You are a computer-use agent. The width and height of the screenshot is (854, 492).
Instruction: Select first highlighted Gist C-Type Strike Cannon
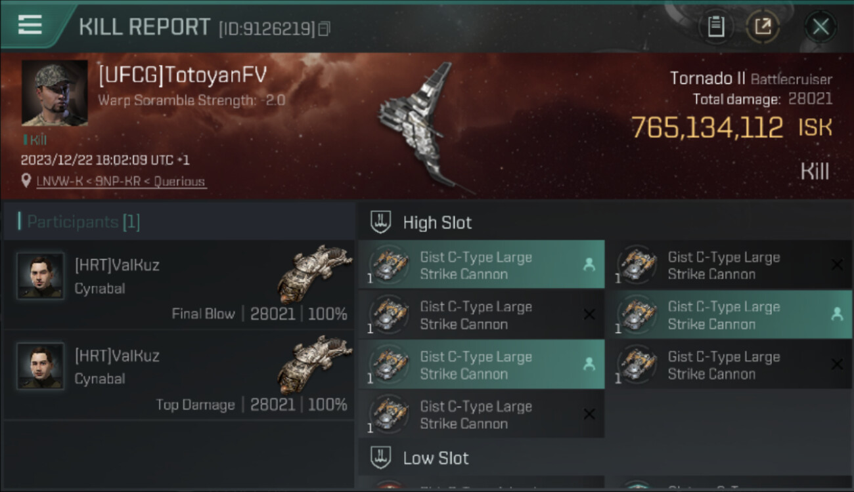click(482, 264)
